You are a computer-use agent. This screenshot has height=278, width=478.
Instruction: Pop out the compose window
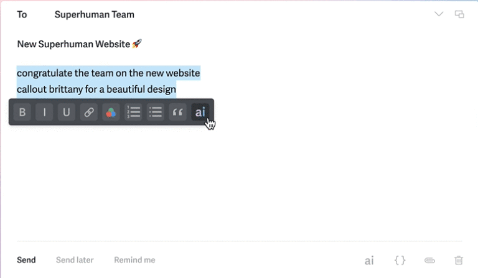(x=459, y=14)
